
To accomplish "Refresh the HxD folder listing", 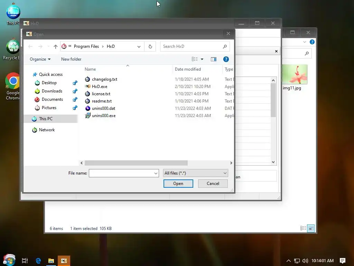I will click(150, 46).
